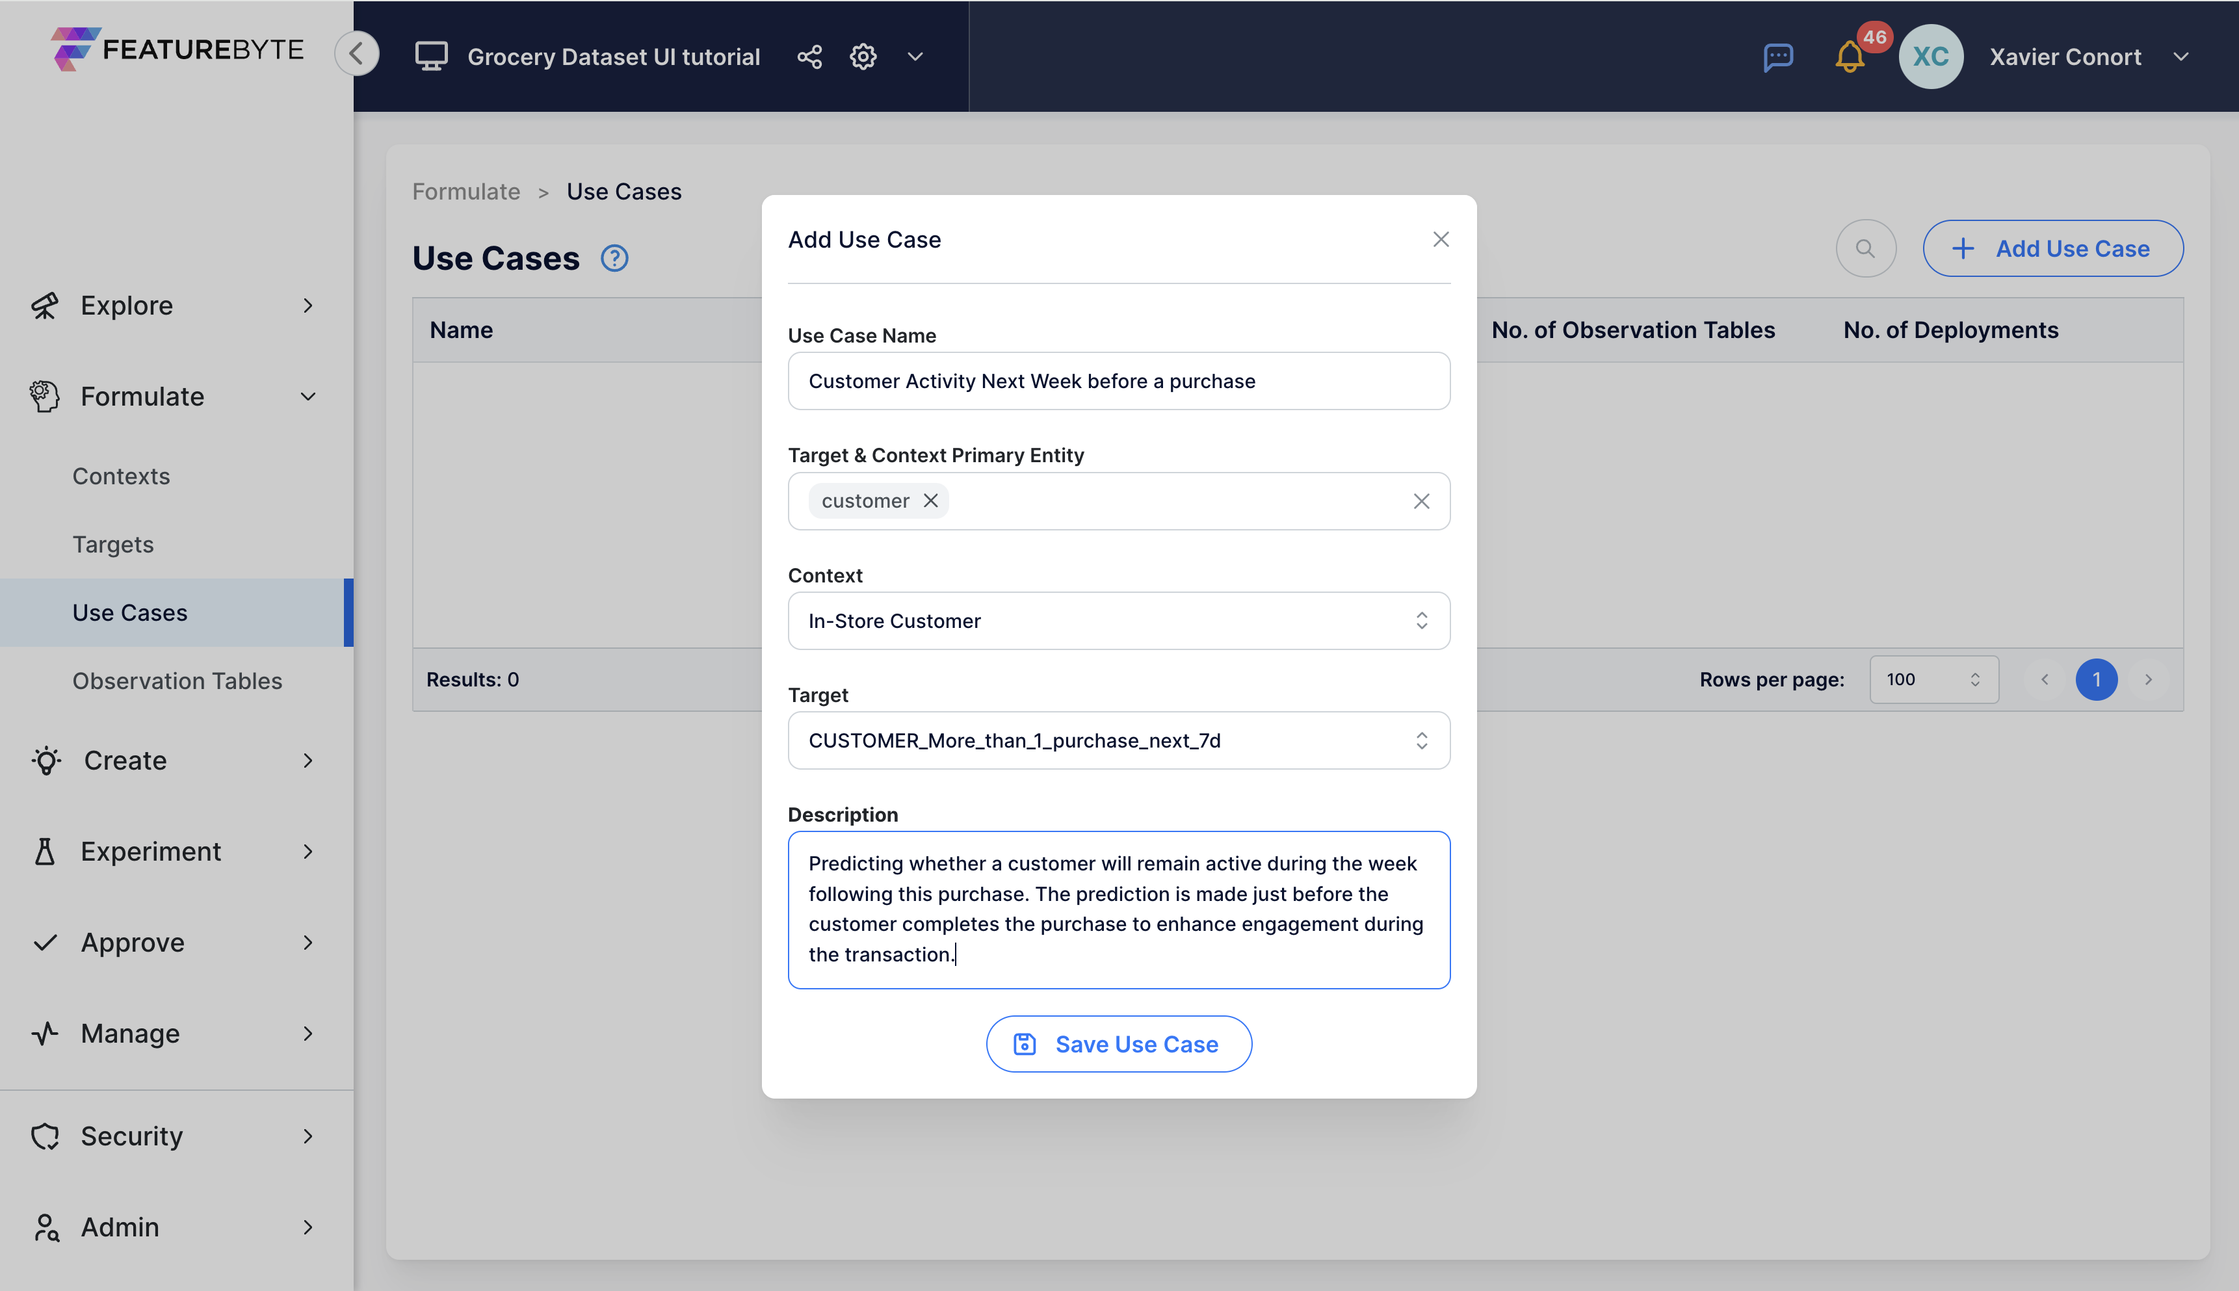Click the Create sidebar nav icon
Viewport: 2239px width, 1291px height.
tap(47, 759)
